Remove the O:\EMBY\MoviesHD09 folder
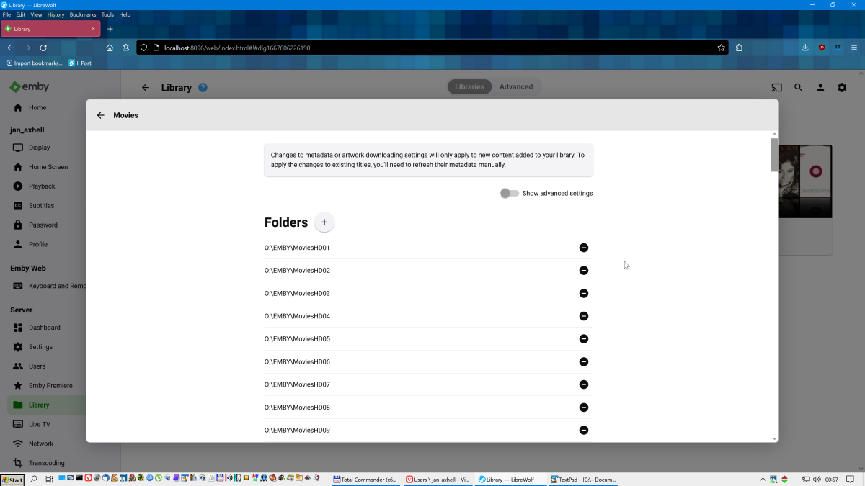The image size is (865, 486). [x=584, y=431]
